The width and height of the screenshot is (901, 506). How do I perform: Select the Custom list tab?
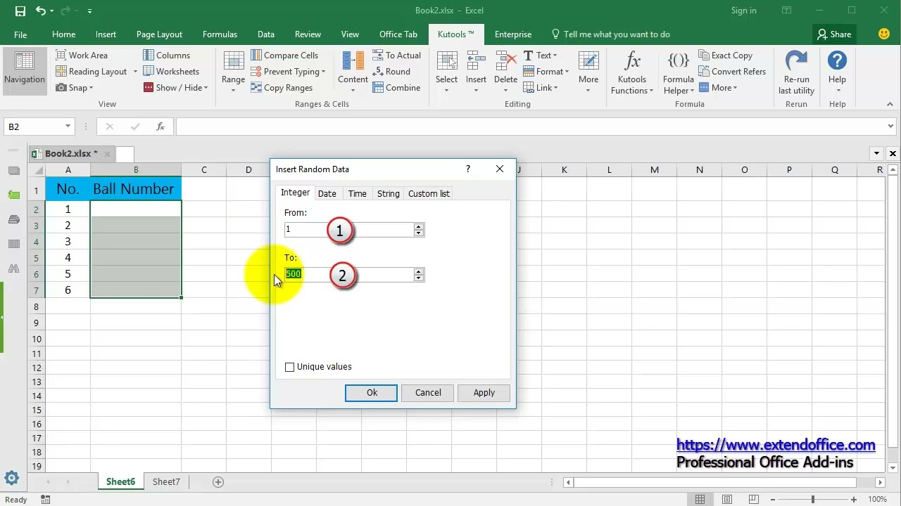coord(429,194)
